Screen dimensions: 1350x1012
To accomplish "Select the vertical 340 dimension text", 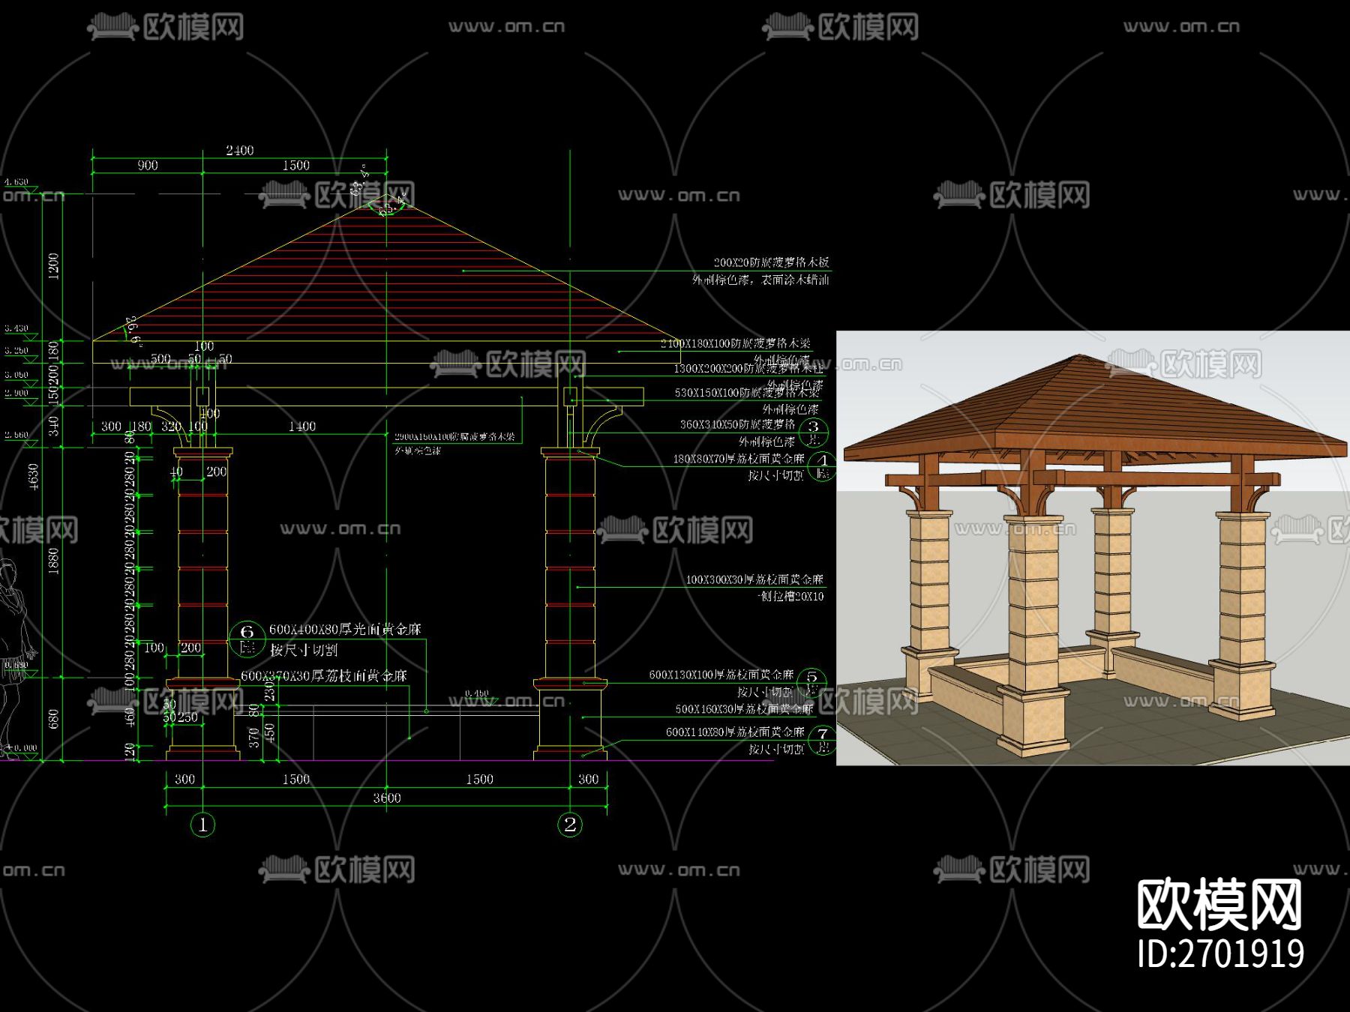I will [x=53, y=427].
